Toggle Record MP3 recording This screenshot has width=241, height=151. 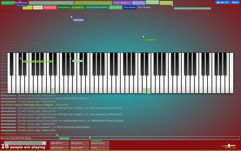[80, 148]
